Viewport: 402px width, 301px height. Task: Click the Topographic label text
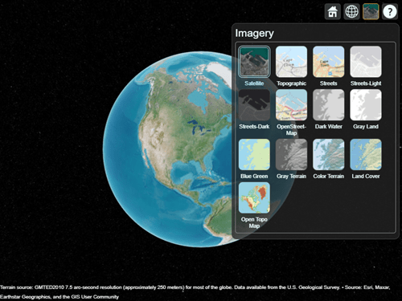291,83
